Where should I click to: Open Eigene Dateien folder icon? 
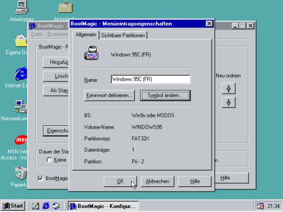(21, 41)
